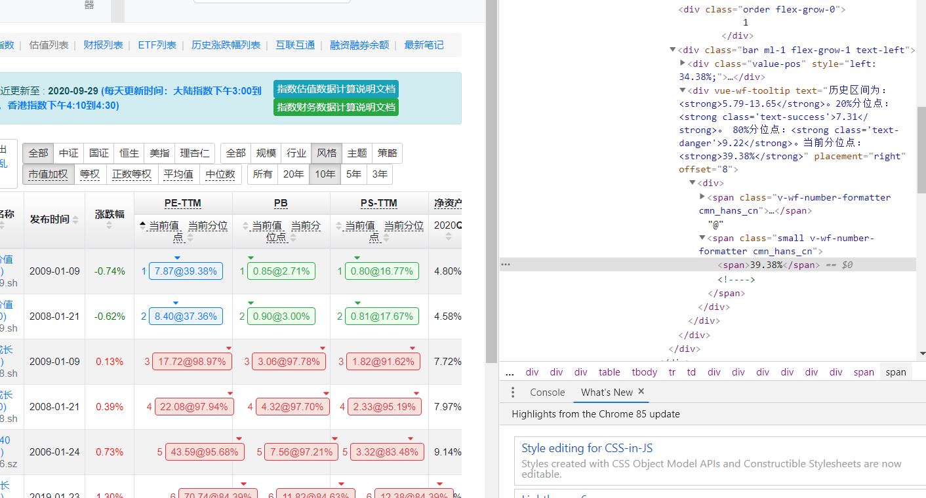Click 7.87@39.38% PE value badge

[x=186, y=271]
